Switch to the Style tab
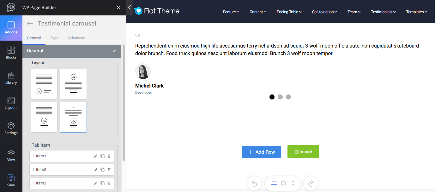The width and height of the screenshot is (435, 192). tap(54, 38)
